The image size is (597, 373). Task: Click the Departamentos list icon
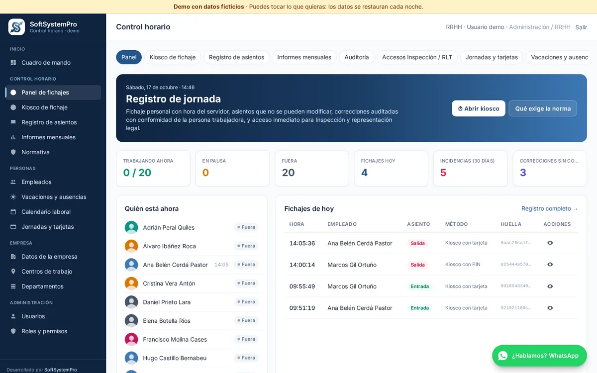click(13, 286)
